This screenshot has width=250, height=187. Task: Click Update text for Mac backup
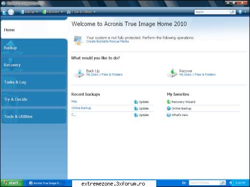coord(144,102)
